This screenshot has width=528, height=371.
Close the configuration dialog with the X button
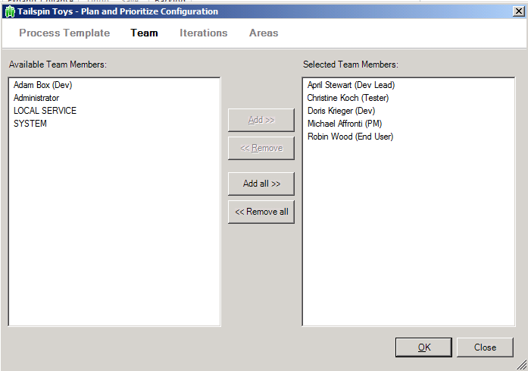519,11
